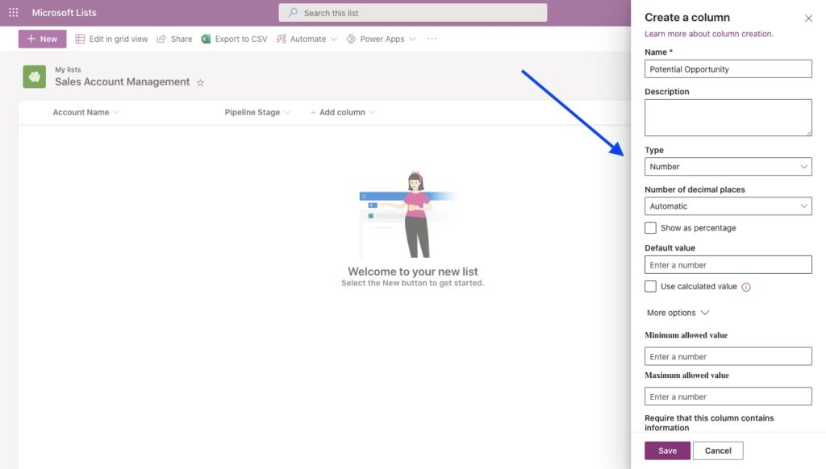Click the New item button
826x469 pixels.
(x=42, y=39)
